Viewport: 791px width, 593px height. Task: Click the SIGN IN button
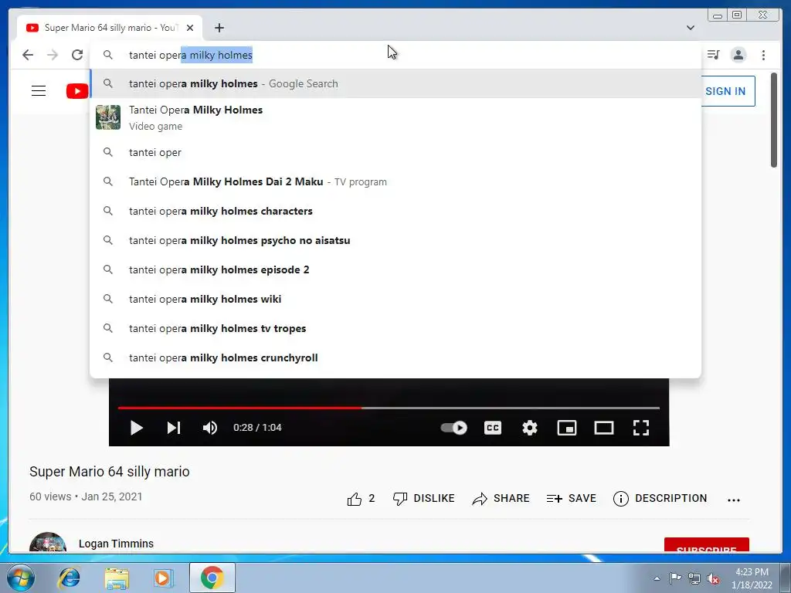(x=725, y=91)
